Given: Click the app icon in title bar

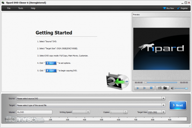Looking at the screenshot, I should [3, 3].
